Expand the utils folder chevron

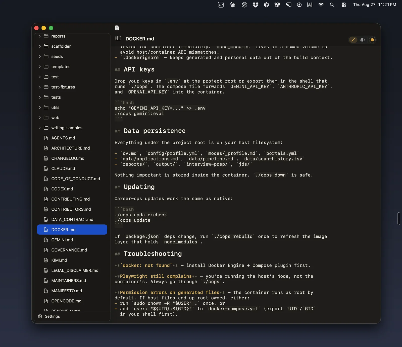40,108
